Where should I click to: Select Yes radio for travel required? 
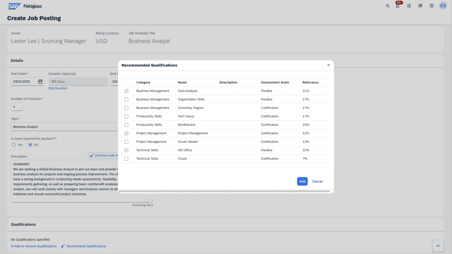pos(14,145)
